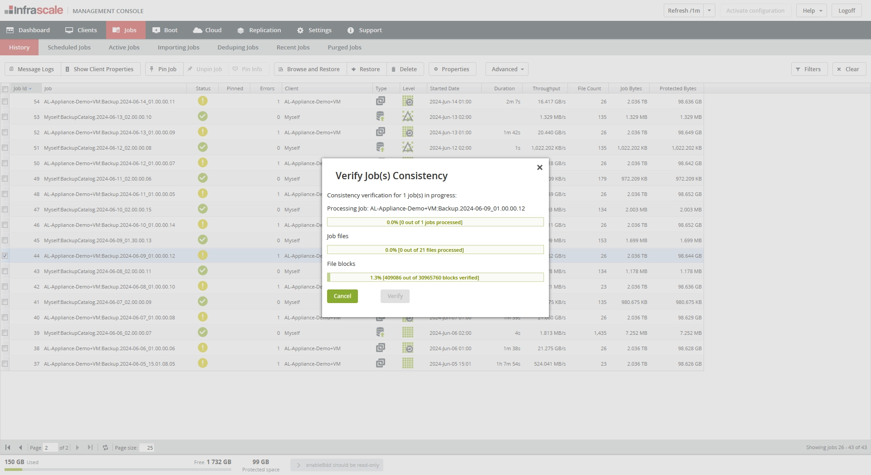Click the page size input field

[x=147, y=447]
